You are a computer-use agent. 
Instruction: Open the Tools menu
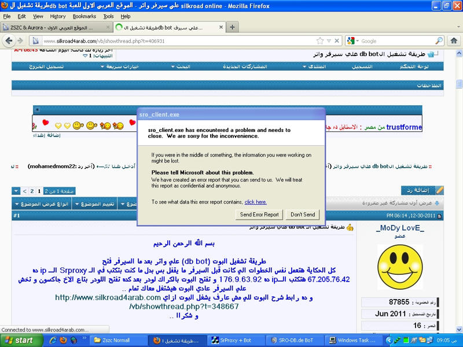(x=108, y=16)
